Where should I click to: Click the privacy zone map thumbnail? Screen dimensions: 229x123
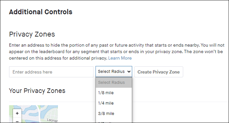[x=33, y=114]
